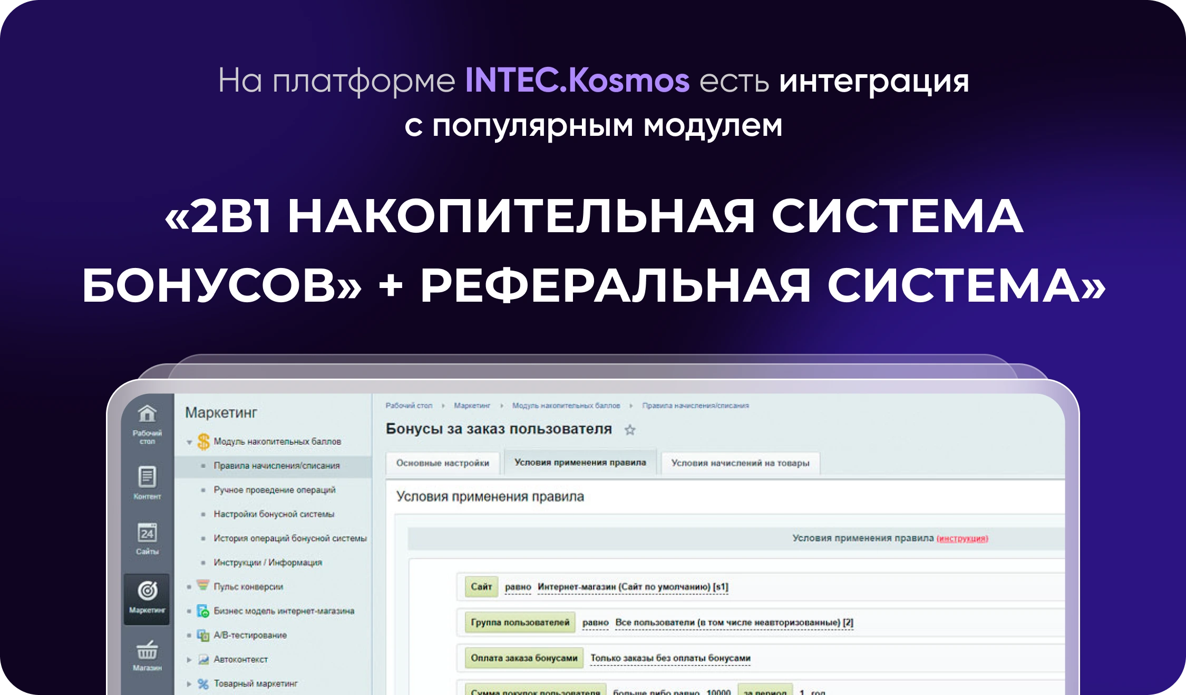This screenshot has width=1186, height=695.
Task: Expand the Товарный маркетинг section
Action: tap(190, 684)
